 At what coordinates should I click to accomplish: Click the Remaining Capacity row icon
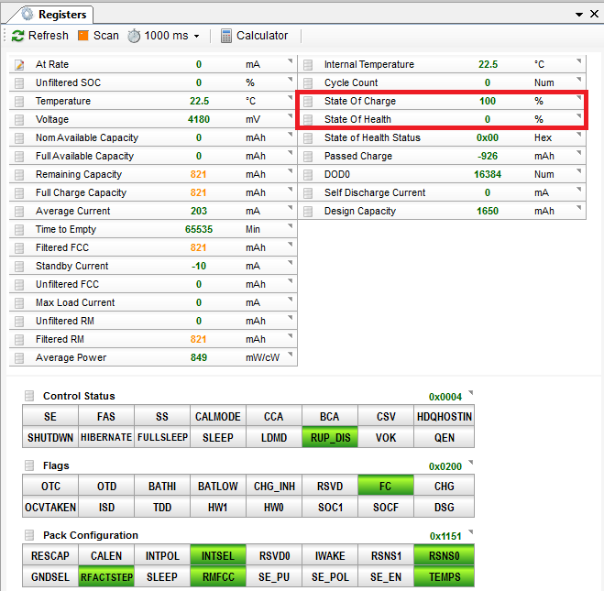pyautogui.click(x=19, y=175)
